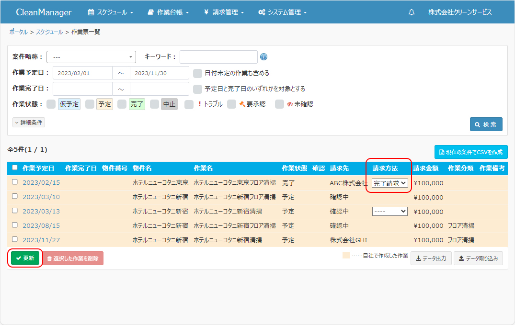Click 現在の条件でCSVを作成 button
This screenshot has height=325, width=515.
pos(471,152)
